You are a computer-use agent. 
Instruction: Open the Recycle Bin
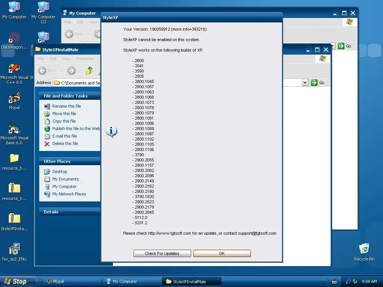364,252
